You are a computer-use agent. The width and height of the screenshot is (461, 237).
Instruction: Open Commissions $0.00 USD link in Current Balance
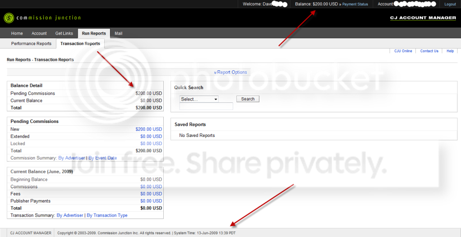tap(151, 187)
